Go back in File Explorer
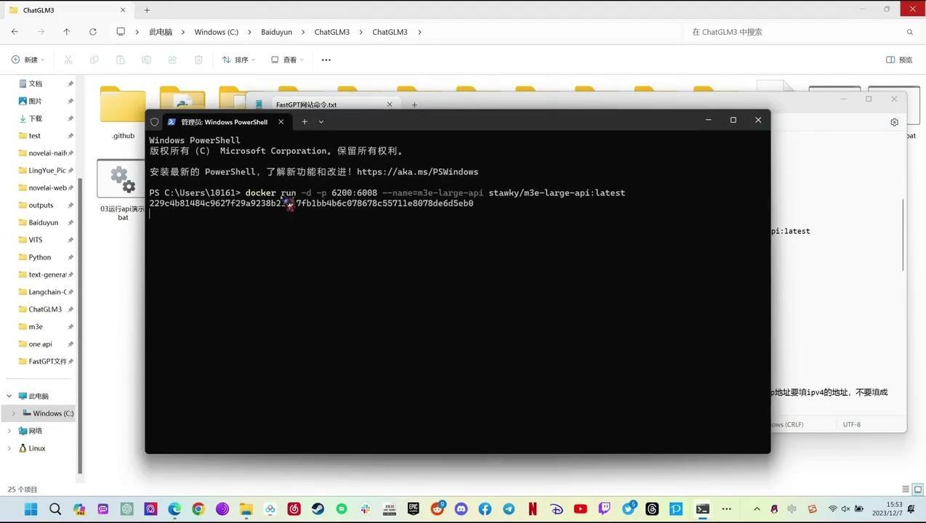The width and height of the screenshot is (926, 523). [15, 32]
